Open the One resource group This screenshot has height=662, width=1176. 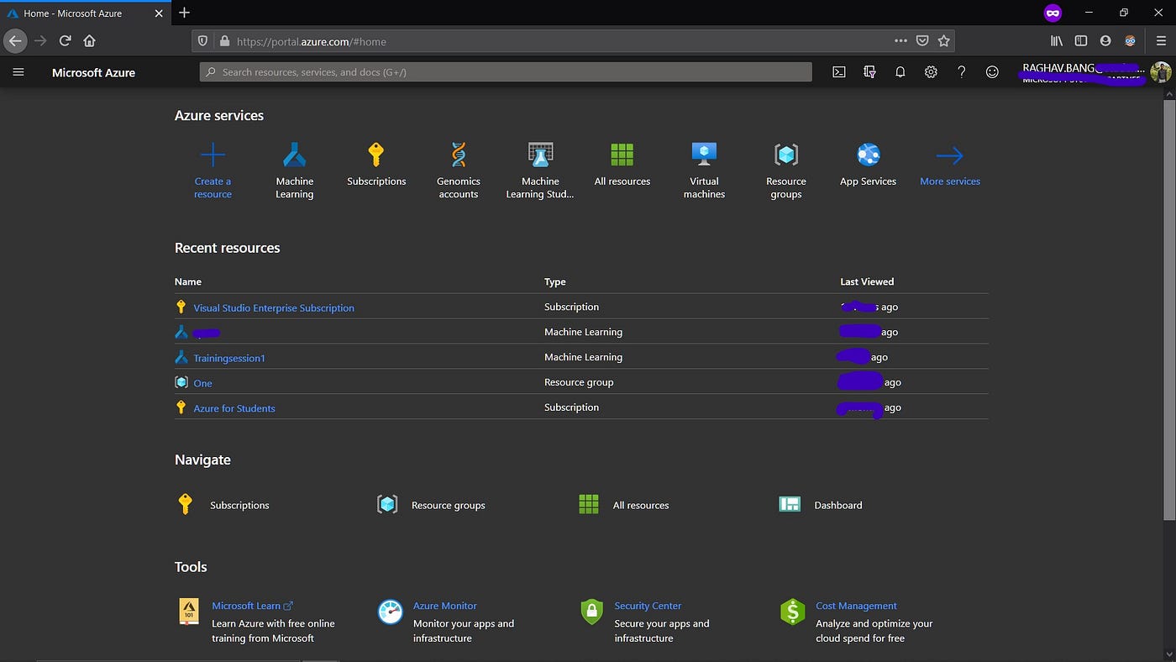click(x=202, y=383)
